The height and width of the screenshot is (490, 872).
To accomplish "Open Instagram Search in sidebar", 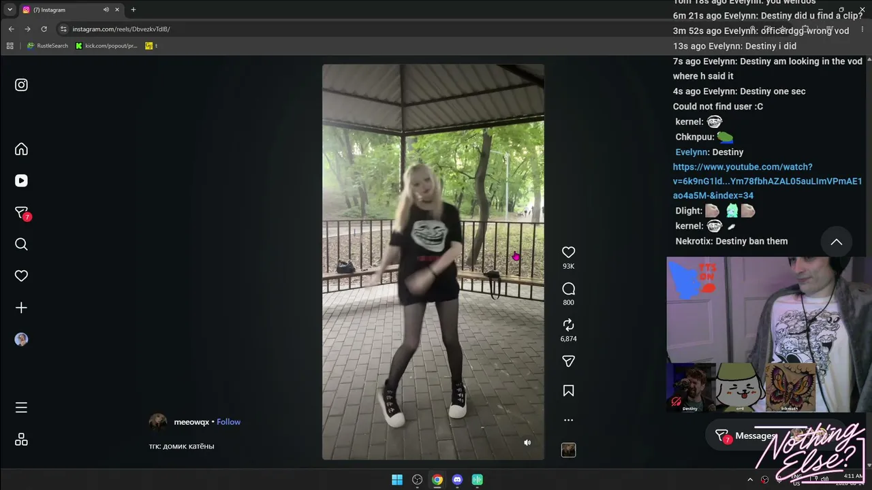I will pos(21,244).
